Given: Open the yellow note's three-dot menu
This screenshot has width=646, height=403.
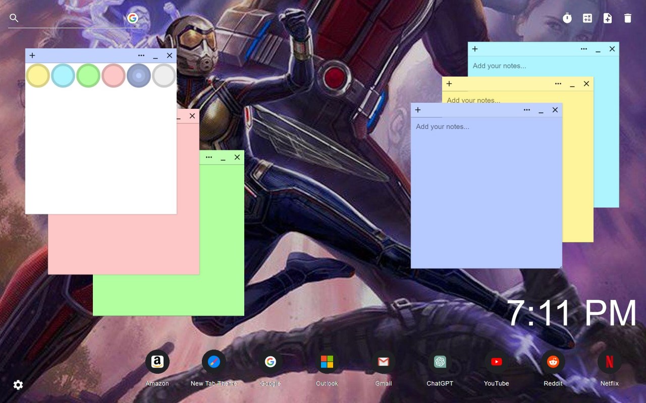Looking at the screenshot, I should (x=558, y=84).
